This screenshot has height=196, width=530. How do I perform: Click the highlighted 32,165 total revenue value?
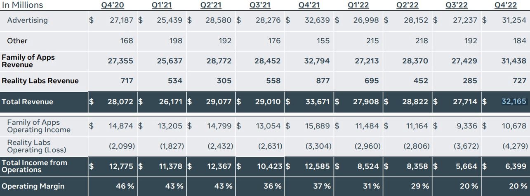pyautogui.click(x=514, y=101)
